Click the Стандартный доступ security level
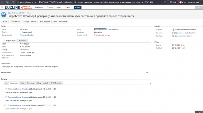The image size is (203, 113). tap(102, 35)
